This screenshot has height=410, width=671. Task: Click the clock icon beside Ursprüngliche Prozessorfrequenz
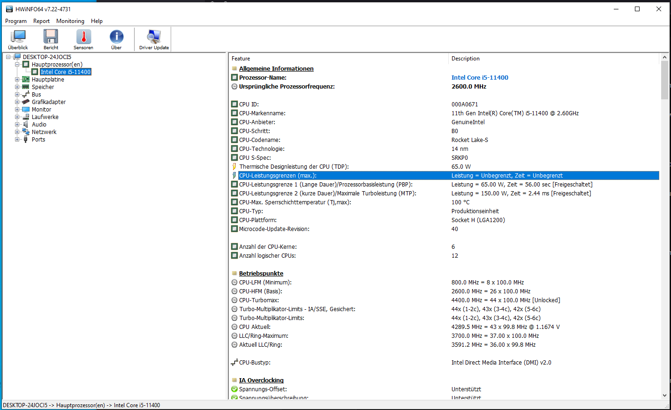(234, 86)
